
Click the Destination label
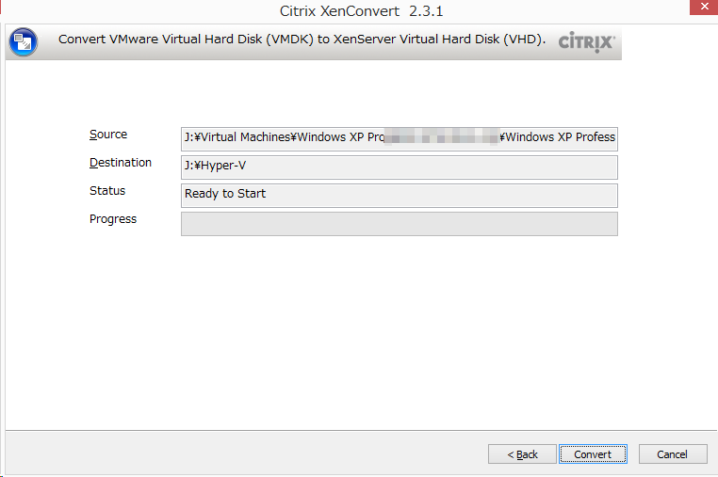click(x=120, y=163)
